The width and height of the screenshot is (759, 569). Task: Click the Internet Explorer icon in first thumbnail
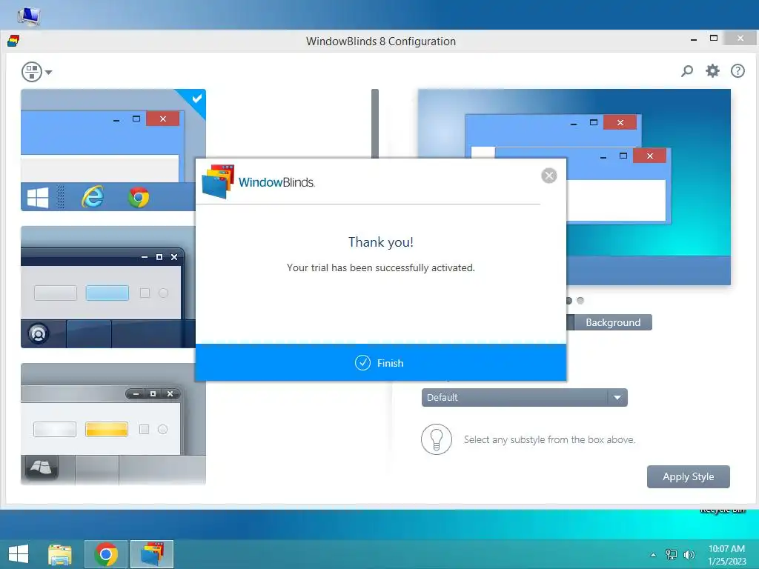[x=93, y=197]
